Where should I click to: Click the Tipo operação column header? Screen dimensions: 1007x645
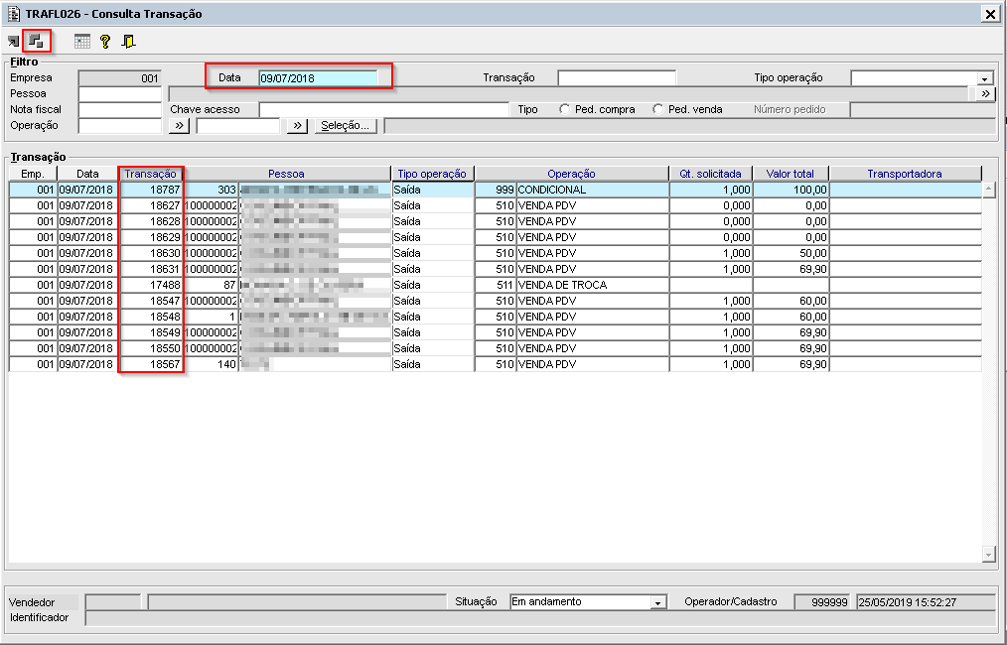432,174
